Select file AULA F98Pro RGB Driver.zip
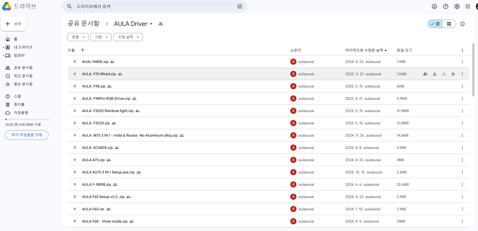The width and height of the screenshot is (478, 231). 268,98
